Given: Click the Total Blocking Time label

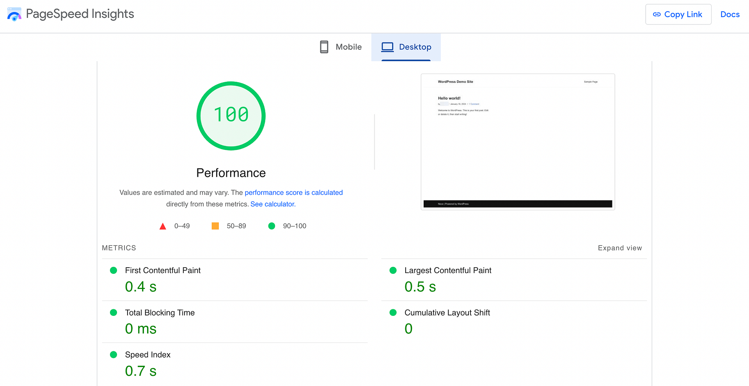Looking at the screenshot, I should click(x=160, y=313).
